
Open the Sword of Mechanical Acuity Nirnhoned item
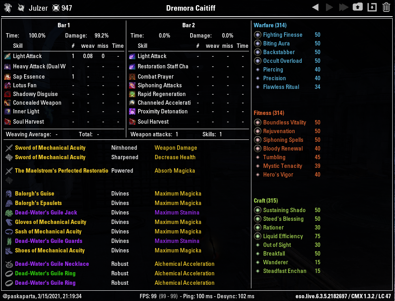(50, 148)
